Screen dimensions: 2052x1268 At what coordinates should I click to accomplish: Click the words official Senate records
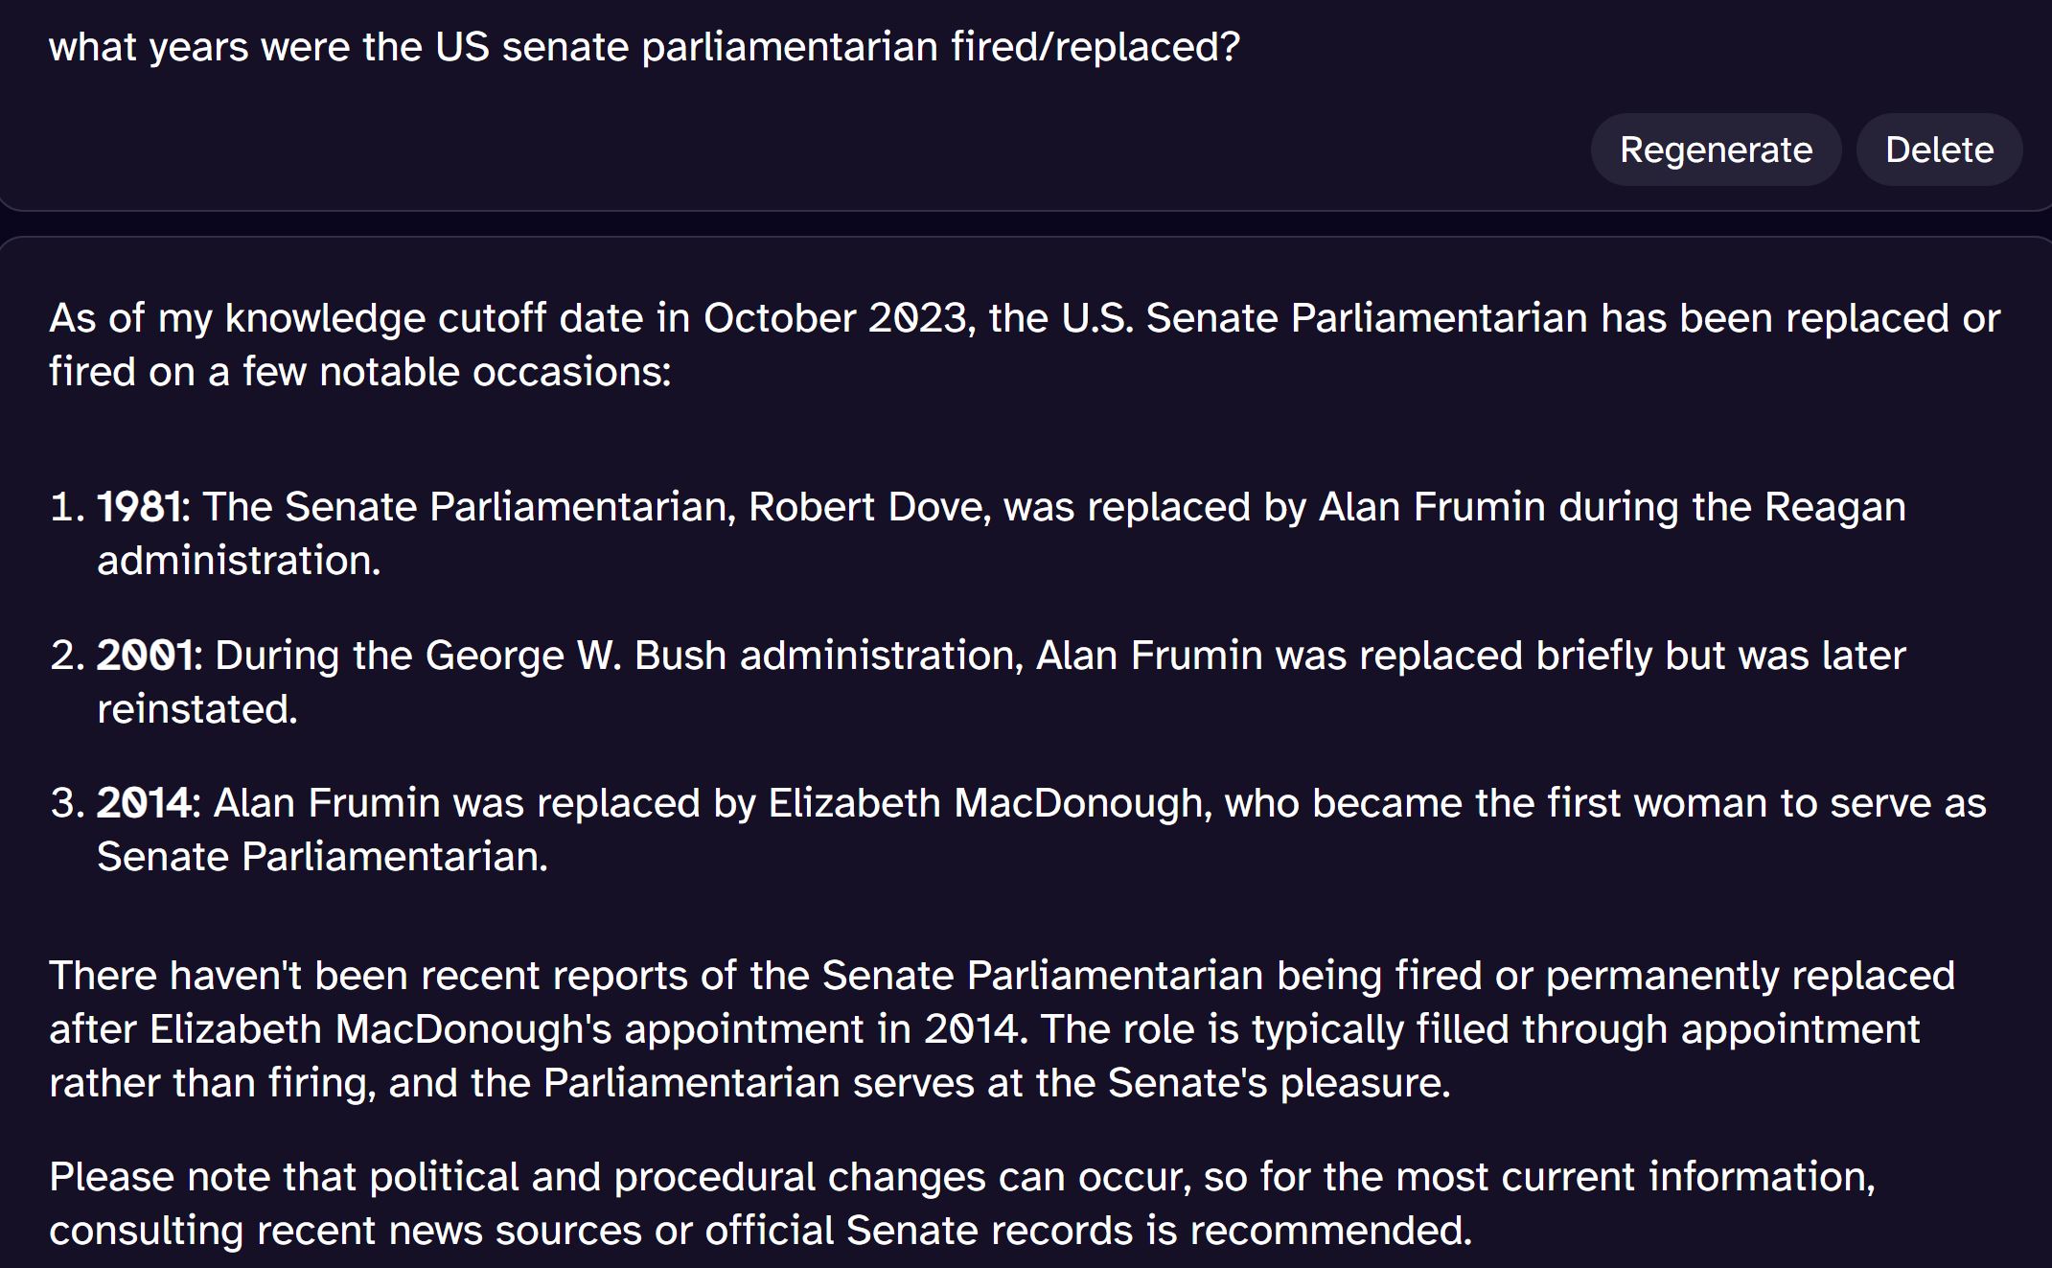click(x=919, y=1231)
